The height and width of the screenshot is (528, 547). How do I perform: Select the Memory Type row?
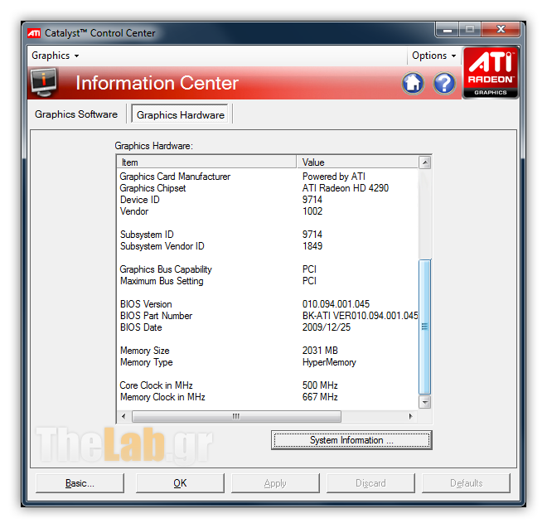[x=267, y=362]
